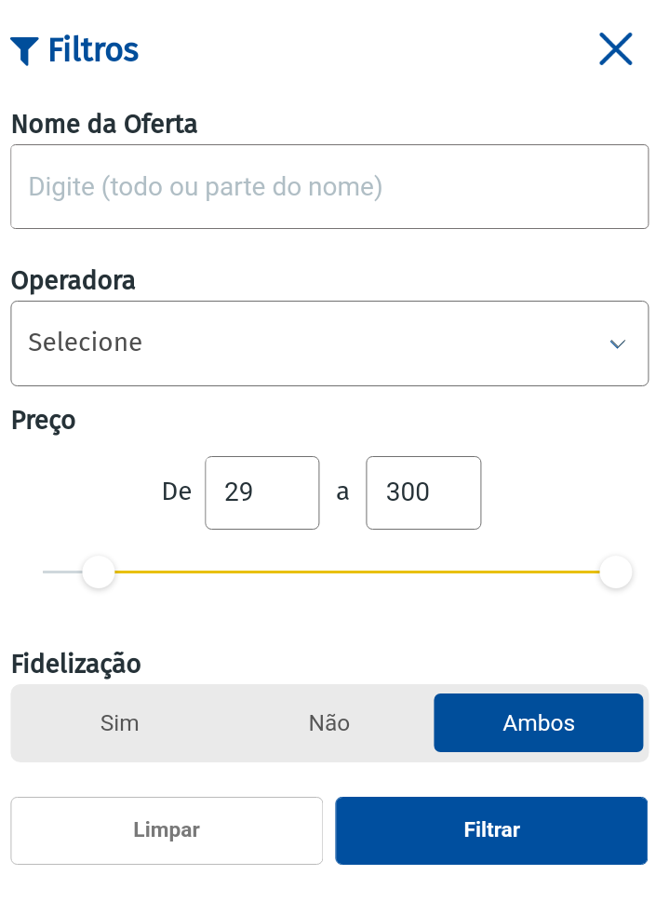Viewport: 656px width, 902px height.
Task: Click the Operadora field label
Action: (x=73, y=281)
